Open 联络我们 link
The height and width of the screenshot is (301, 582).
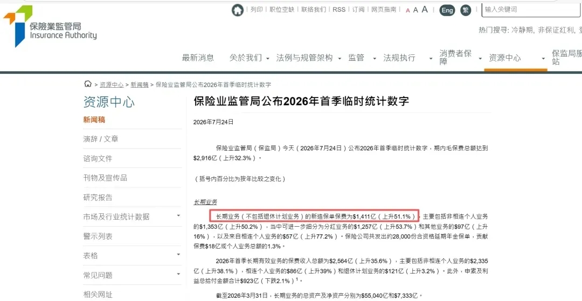click(x=314, y=10)
